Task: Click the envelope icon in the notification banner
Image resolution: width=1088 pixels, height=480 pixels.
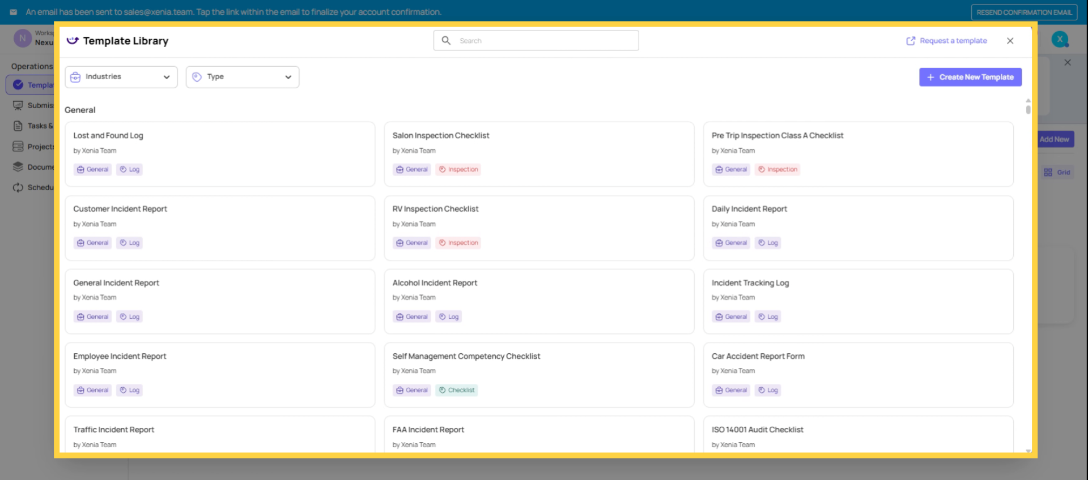Action: 13,12
